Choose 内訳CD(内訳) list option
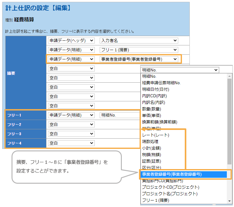234x207 pixels. pos(154,96)
